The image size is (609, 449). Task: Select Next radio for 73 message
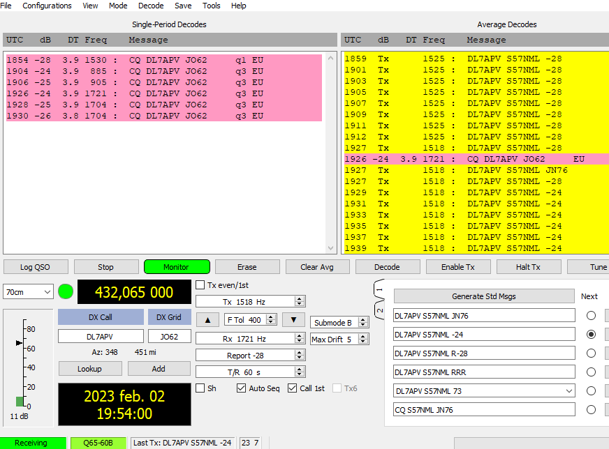point(591,391)
